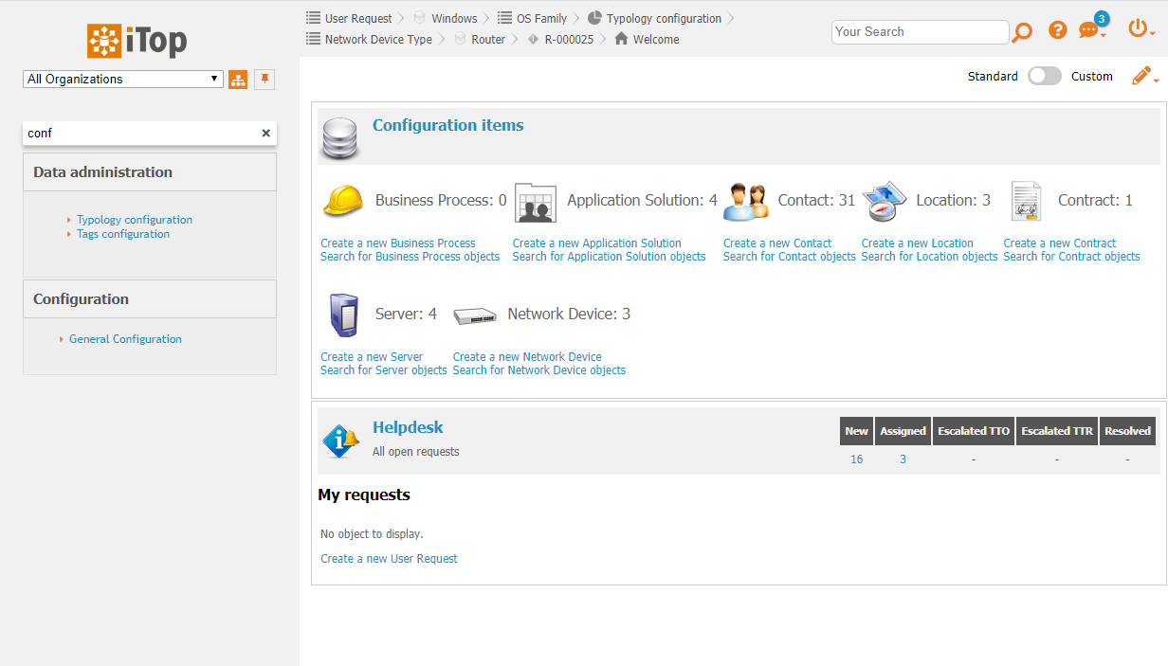1168x666 pixels.
Task: Click the Resolved column header
Action: (x=1127, y=431)
